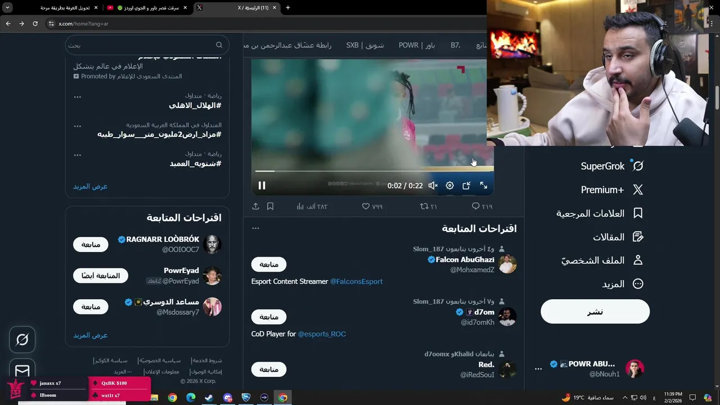Show more follow suggestions عرض المزيد
This screenshot has height=405, width=720.
coord(91,335)
